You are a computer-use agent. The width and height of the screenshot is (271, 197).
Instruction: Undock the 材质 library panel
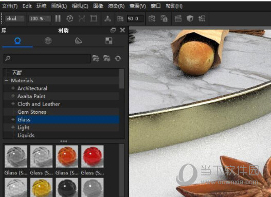coord(113,30)
